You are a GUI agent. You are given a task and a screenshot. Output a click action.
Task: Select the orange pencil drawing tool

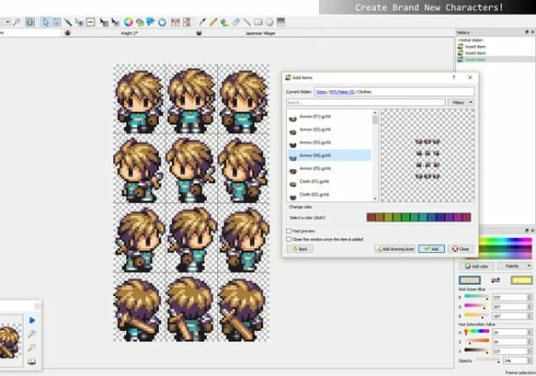(213, 23)
